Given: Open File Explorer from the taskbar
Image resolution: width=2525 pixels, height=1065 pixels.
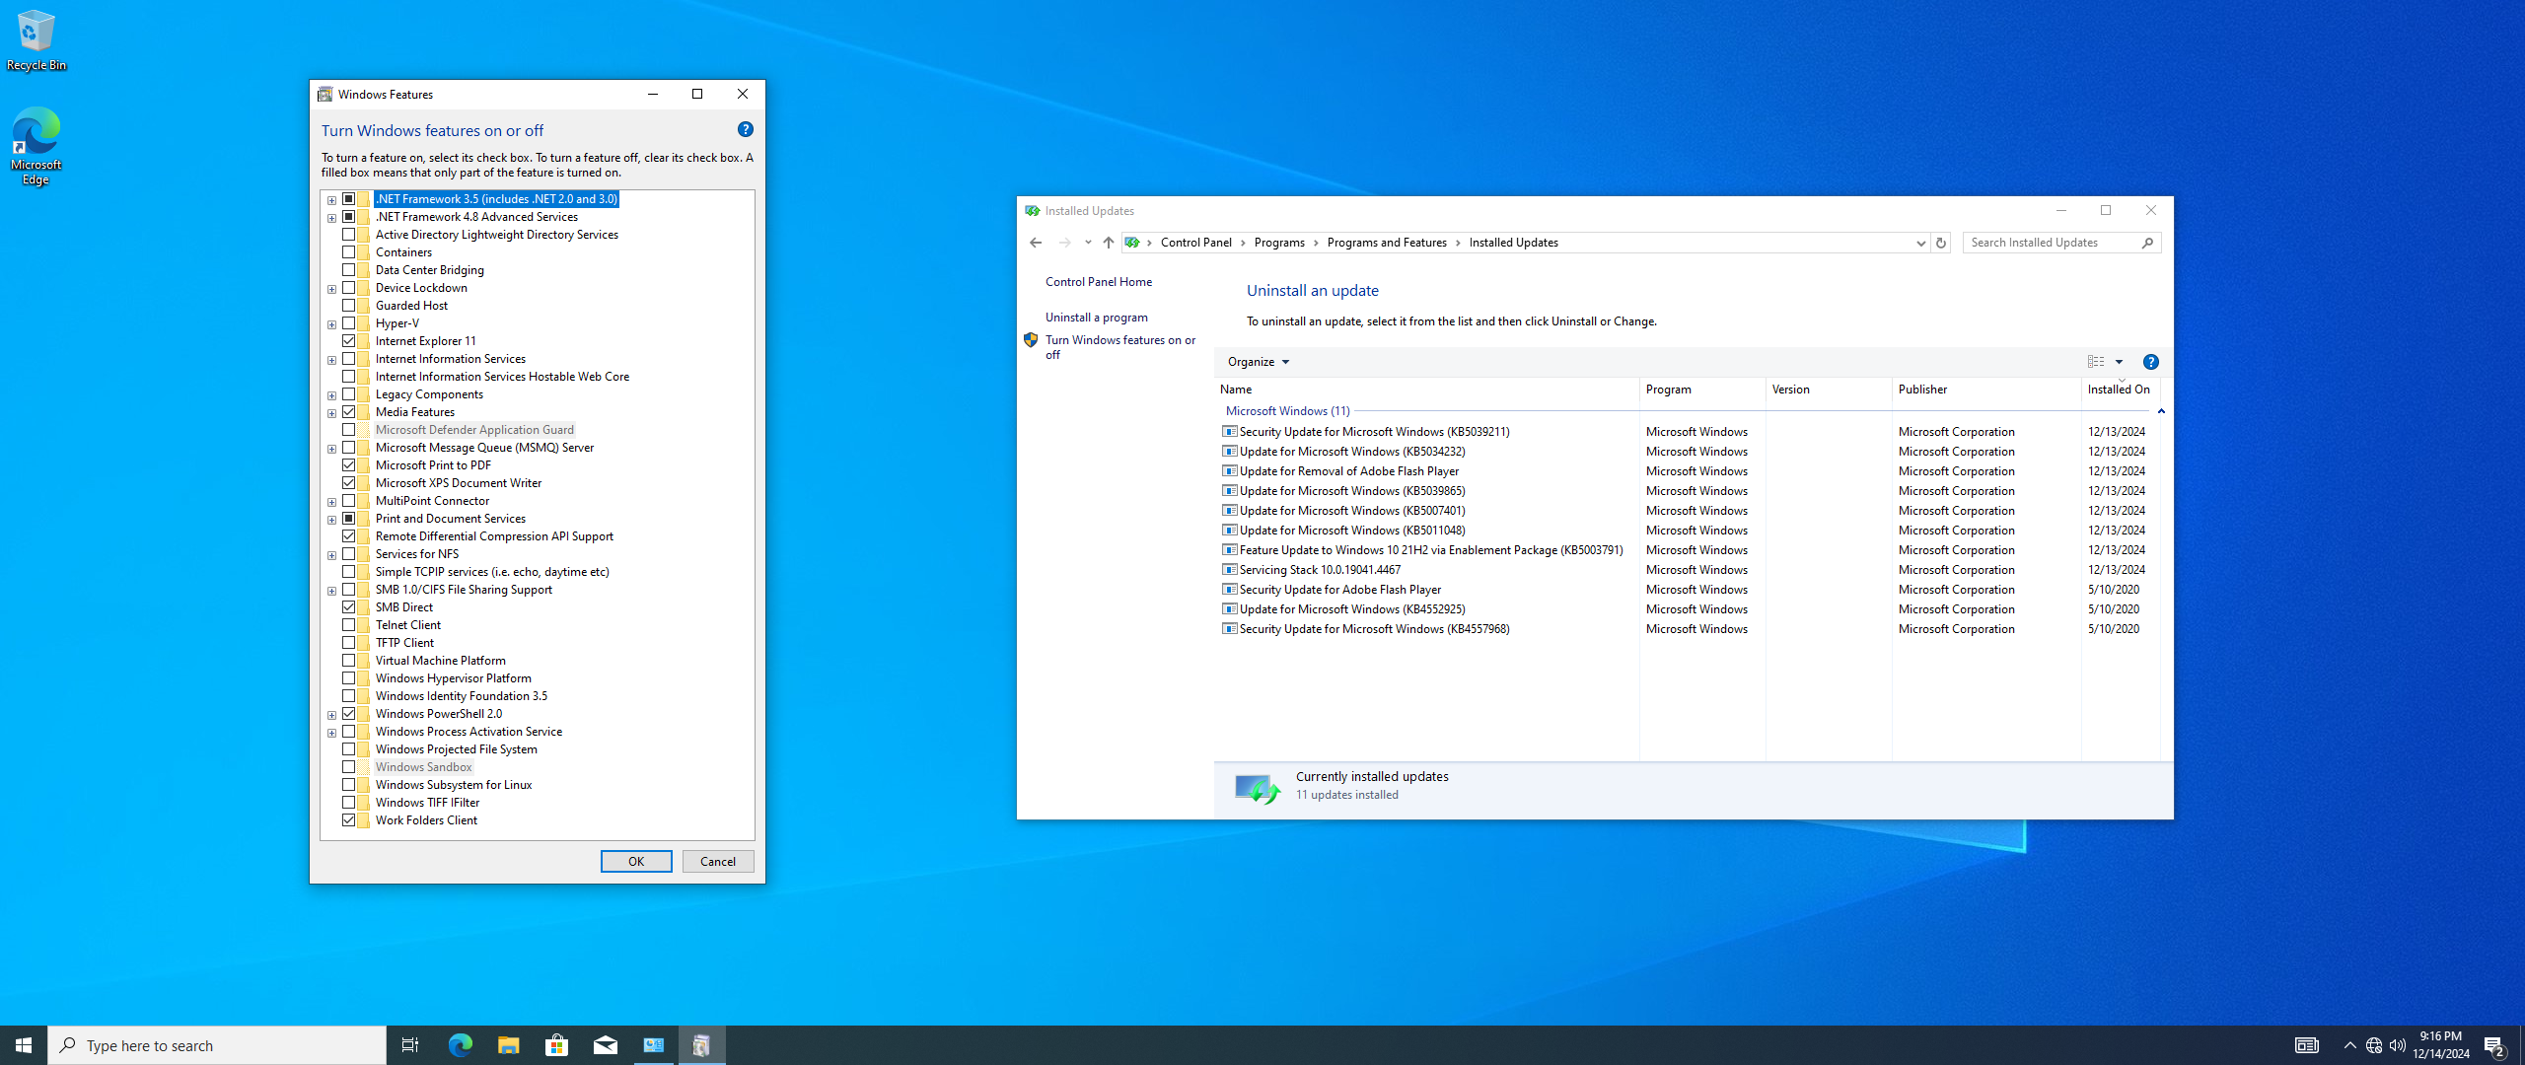Looking at the screenshot, I should click(508, 1045).
